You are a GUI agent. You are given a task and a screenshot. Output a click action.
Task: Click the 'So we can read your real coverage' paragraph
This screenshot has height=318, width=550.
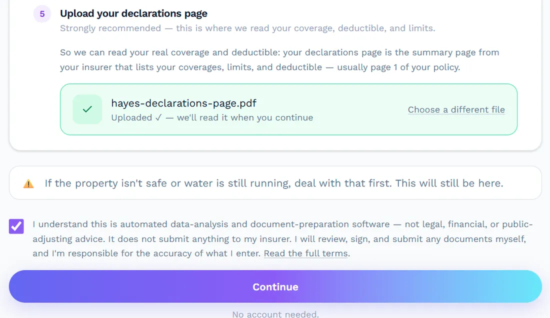click(279, 59)
